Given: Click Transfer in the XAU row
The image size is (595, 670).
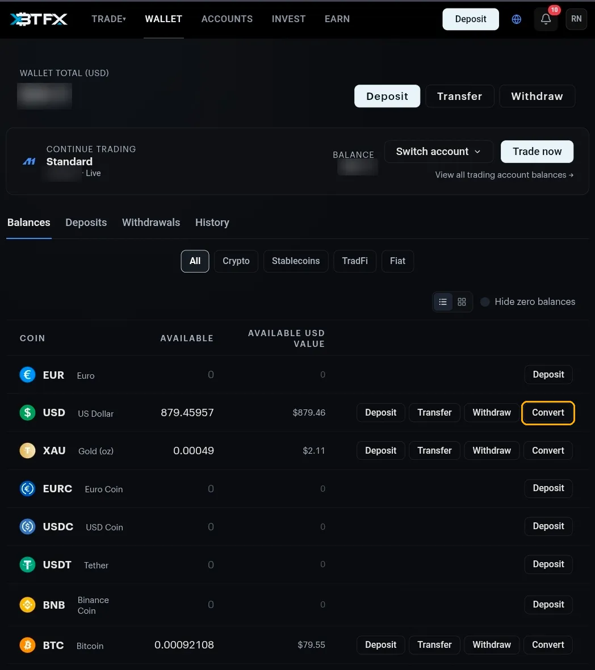Looking at the screenshot, I should 434,451.
